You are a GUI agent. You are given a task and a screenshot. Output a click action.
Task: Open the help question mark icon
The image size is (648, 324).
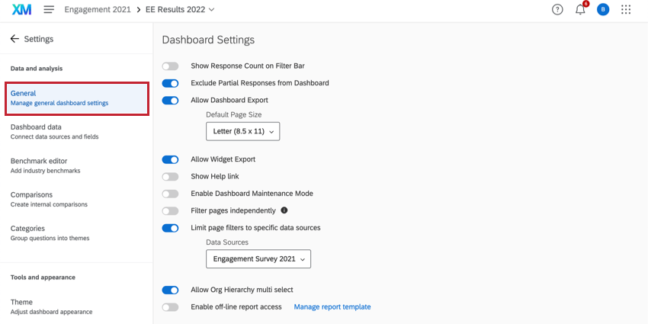(557, 10)
